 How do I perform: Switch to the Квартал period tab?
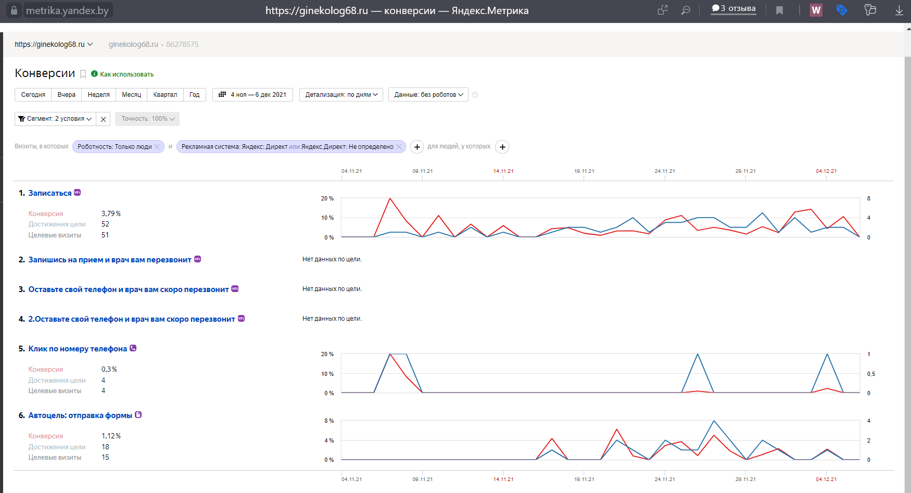(x=165, y=95)
